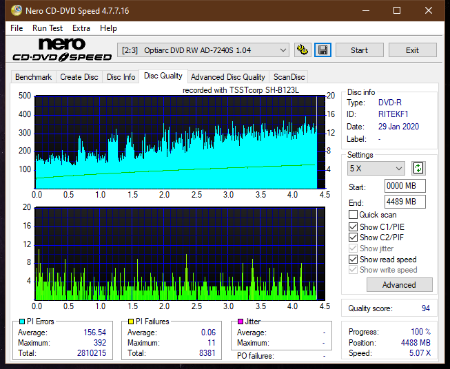Click the PI Errors average 156.54

coord(94,333)
